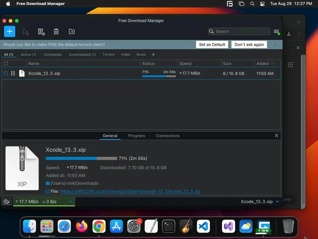Open the external link icon beside File
Screen dimensions: 318x239
coord(48,191)
